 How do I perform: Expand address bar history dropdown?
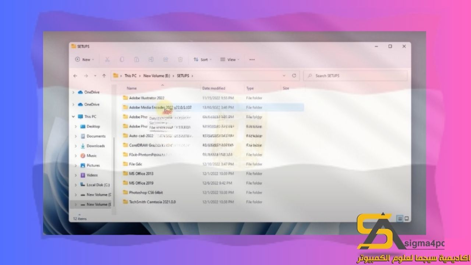pos(284,75)
